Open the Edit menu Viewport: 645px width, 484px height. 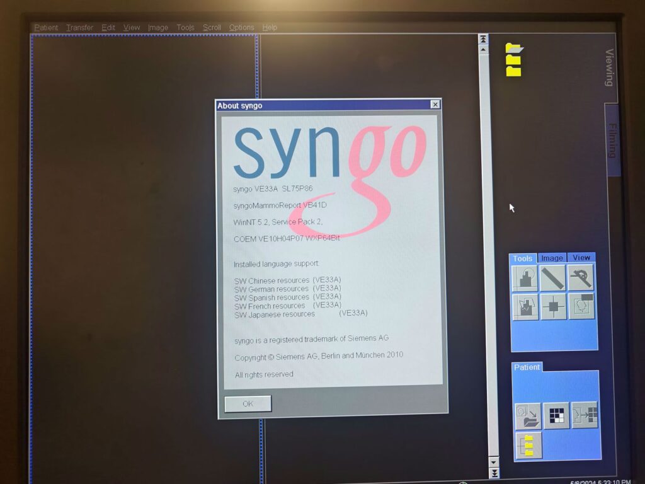[x=108, y=28]
